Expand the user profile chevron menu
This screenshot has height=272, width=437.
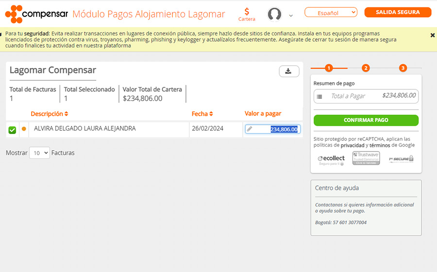click(x=291, y=16)
